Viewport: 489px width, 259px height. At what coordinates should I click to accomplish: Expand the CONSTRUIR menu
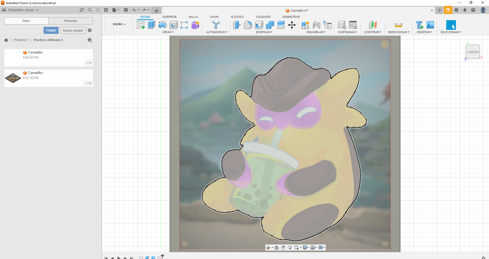click(x=373, y=32)
